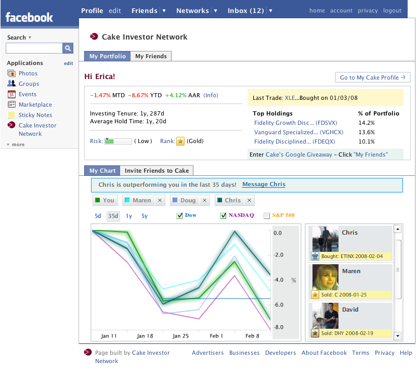Open the Marketplace icon in sidebar

(x=11, y=105)
